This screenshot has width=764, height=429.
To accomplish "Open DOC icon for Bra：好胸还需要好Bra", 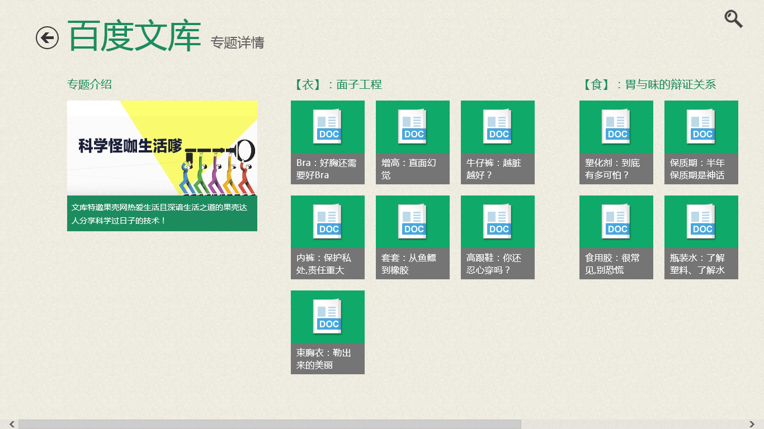I will pos(328,127).
